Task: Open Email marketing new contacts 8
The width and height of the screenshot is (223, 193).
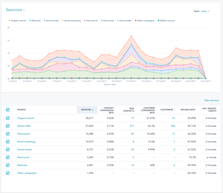Action: (x=133, y=142)
